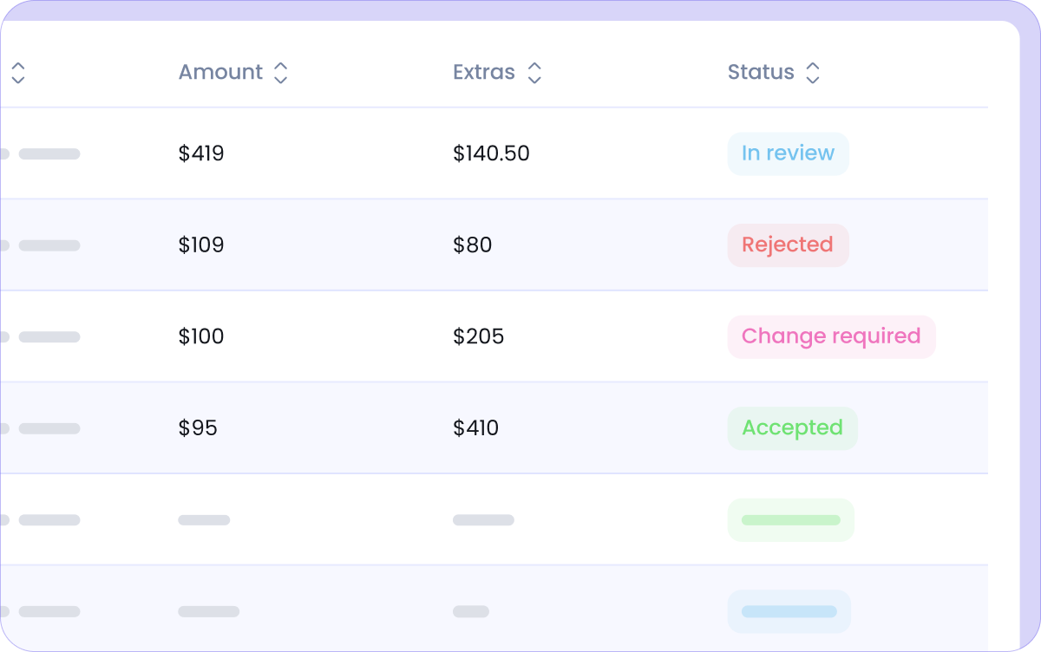The height and width of the screenshot is (652, 1041).
Task: Click the Amount column header
Action: pyautogui.click(x=220, y=72)
